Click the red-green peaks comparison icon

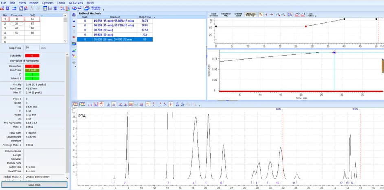point(67,9)
